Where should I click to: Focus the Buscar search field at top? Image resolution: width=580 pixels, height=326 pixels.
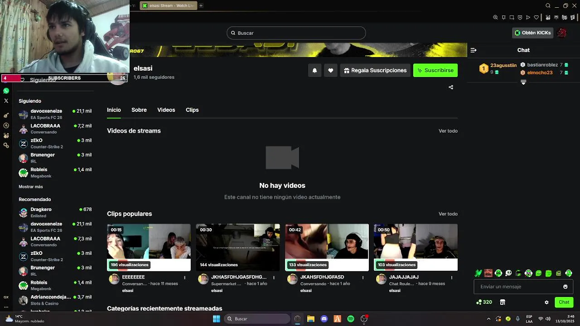point(296,33)
